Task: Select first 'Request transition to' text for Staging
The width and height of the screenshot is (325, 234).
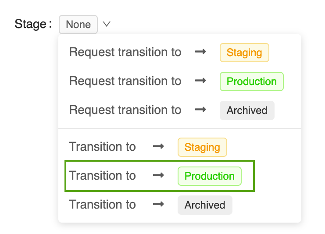Action: (125, 52)
